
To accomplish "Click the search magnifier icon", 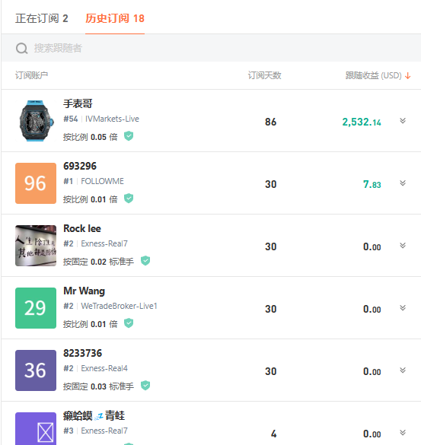I will 21,48.
